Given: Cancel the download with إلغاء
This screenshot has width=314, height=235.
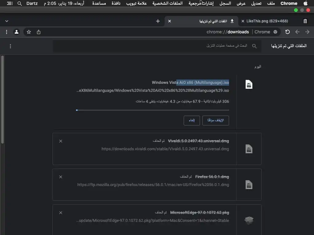Looking at the screenshot, I should [x=192, y=121].
